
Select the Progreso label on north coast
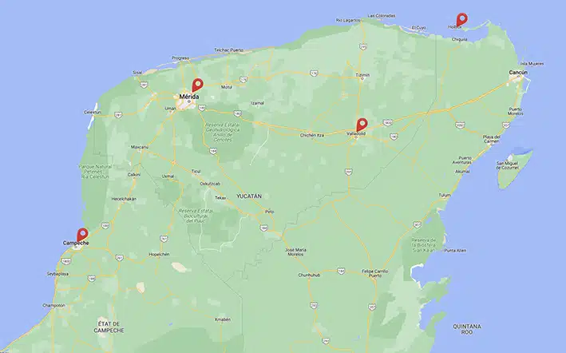click(x=180, y=58)
